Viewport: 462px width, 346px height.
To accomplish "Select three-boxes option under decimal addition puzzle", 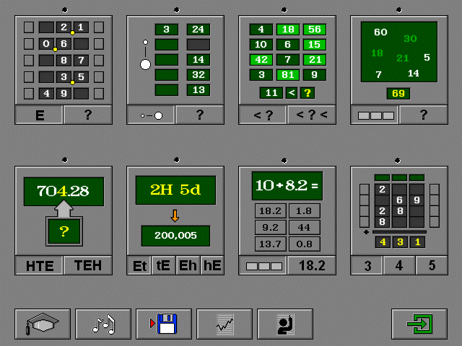I will 263,265.
